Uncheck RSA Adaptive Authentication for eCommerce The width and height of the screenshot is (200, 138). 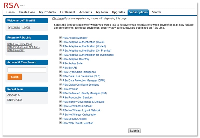coord(60,54)
